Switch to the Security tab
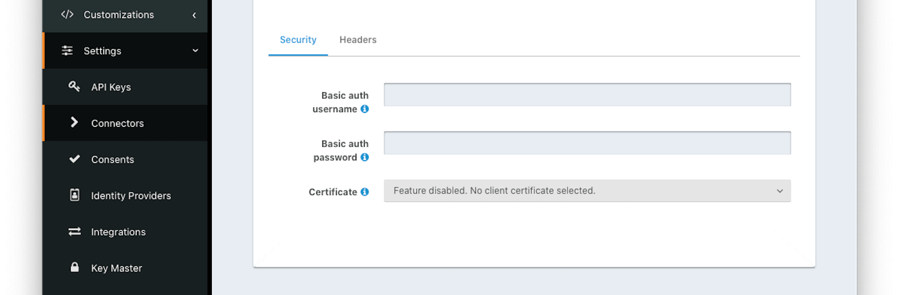 [298, 40]
